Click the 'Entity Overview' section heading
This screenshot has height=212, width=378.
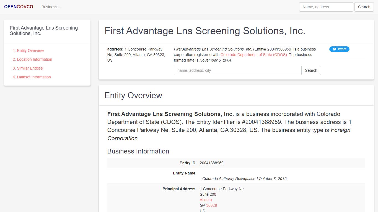(x=133, y=96)
